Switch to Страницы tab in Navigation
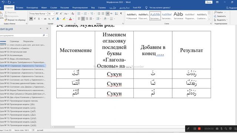This screenshot has width=237, height=133. (14, 41)
